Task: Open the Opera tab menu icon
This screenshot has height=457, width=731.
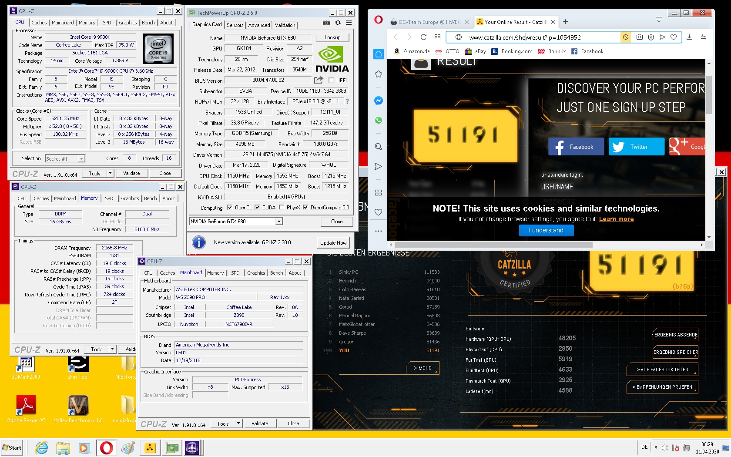Action: (659, 20)
